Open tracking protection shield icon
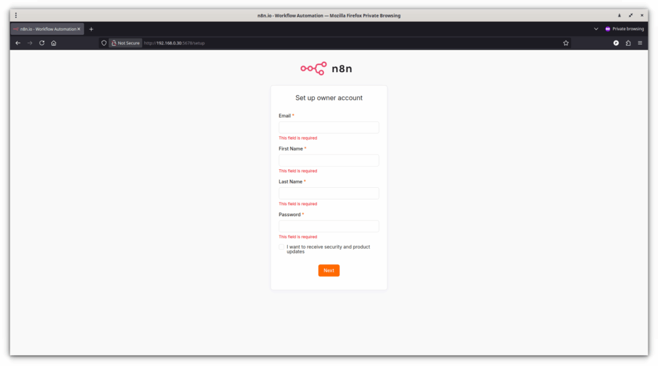Screen dimensions: 658x366 click(x=104, y=43)
